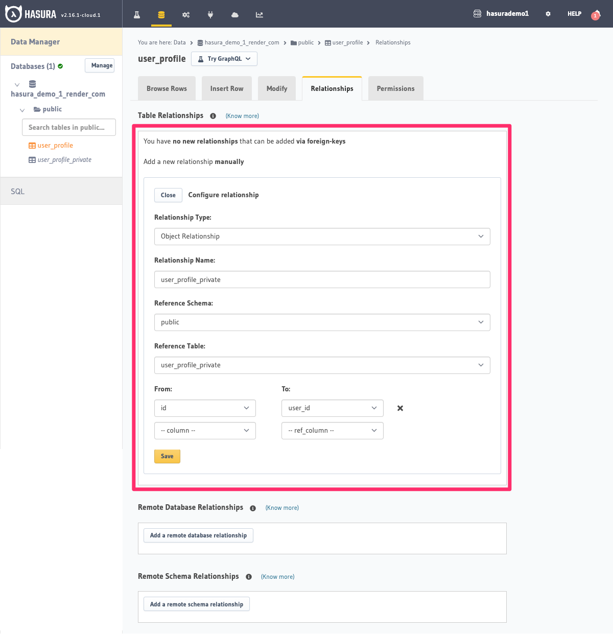Click the search tables input field
The image size is (613, 634).
68,127
